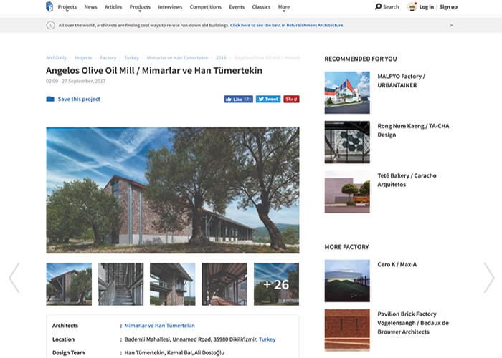Expand the Products dropdown menu
Image resolution: width=502 pixels, height=358 pixels.
pos(140,7)
